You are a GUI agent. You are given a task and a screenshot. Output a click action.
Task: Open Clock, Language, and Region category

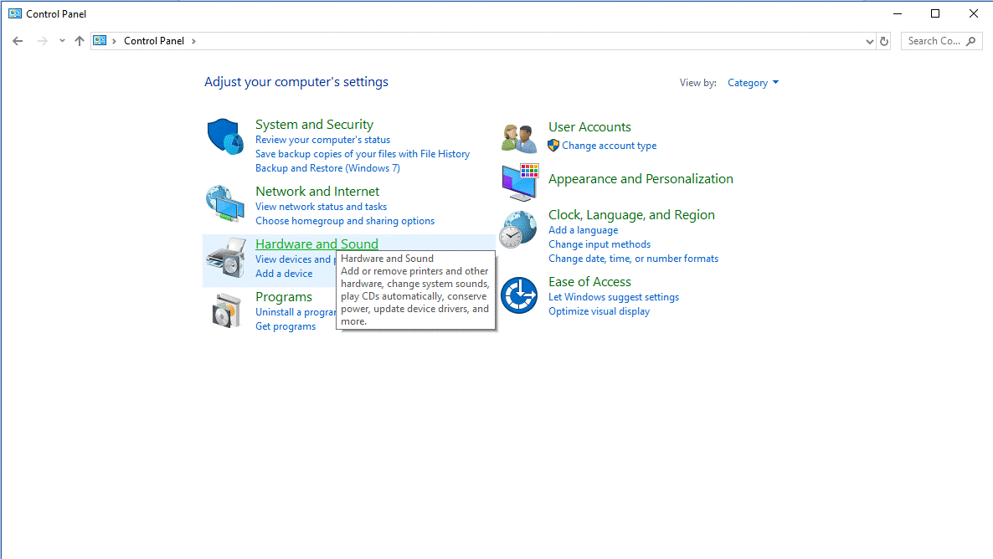pos(631,215)
